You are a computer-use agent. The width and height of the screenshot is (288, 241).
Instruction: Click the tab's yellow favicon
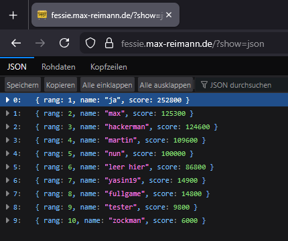(42, 15)
